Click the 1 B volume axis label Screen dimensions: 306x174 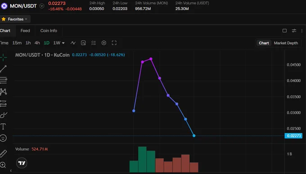[x=289, y=154]
